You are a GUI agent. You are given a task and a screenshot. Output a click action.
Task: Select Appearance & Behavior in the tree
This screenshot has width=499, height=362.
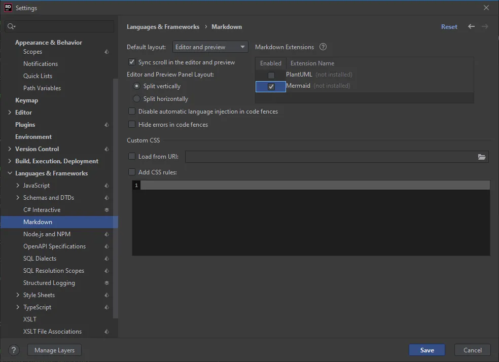coord(48,42)
